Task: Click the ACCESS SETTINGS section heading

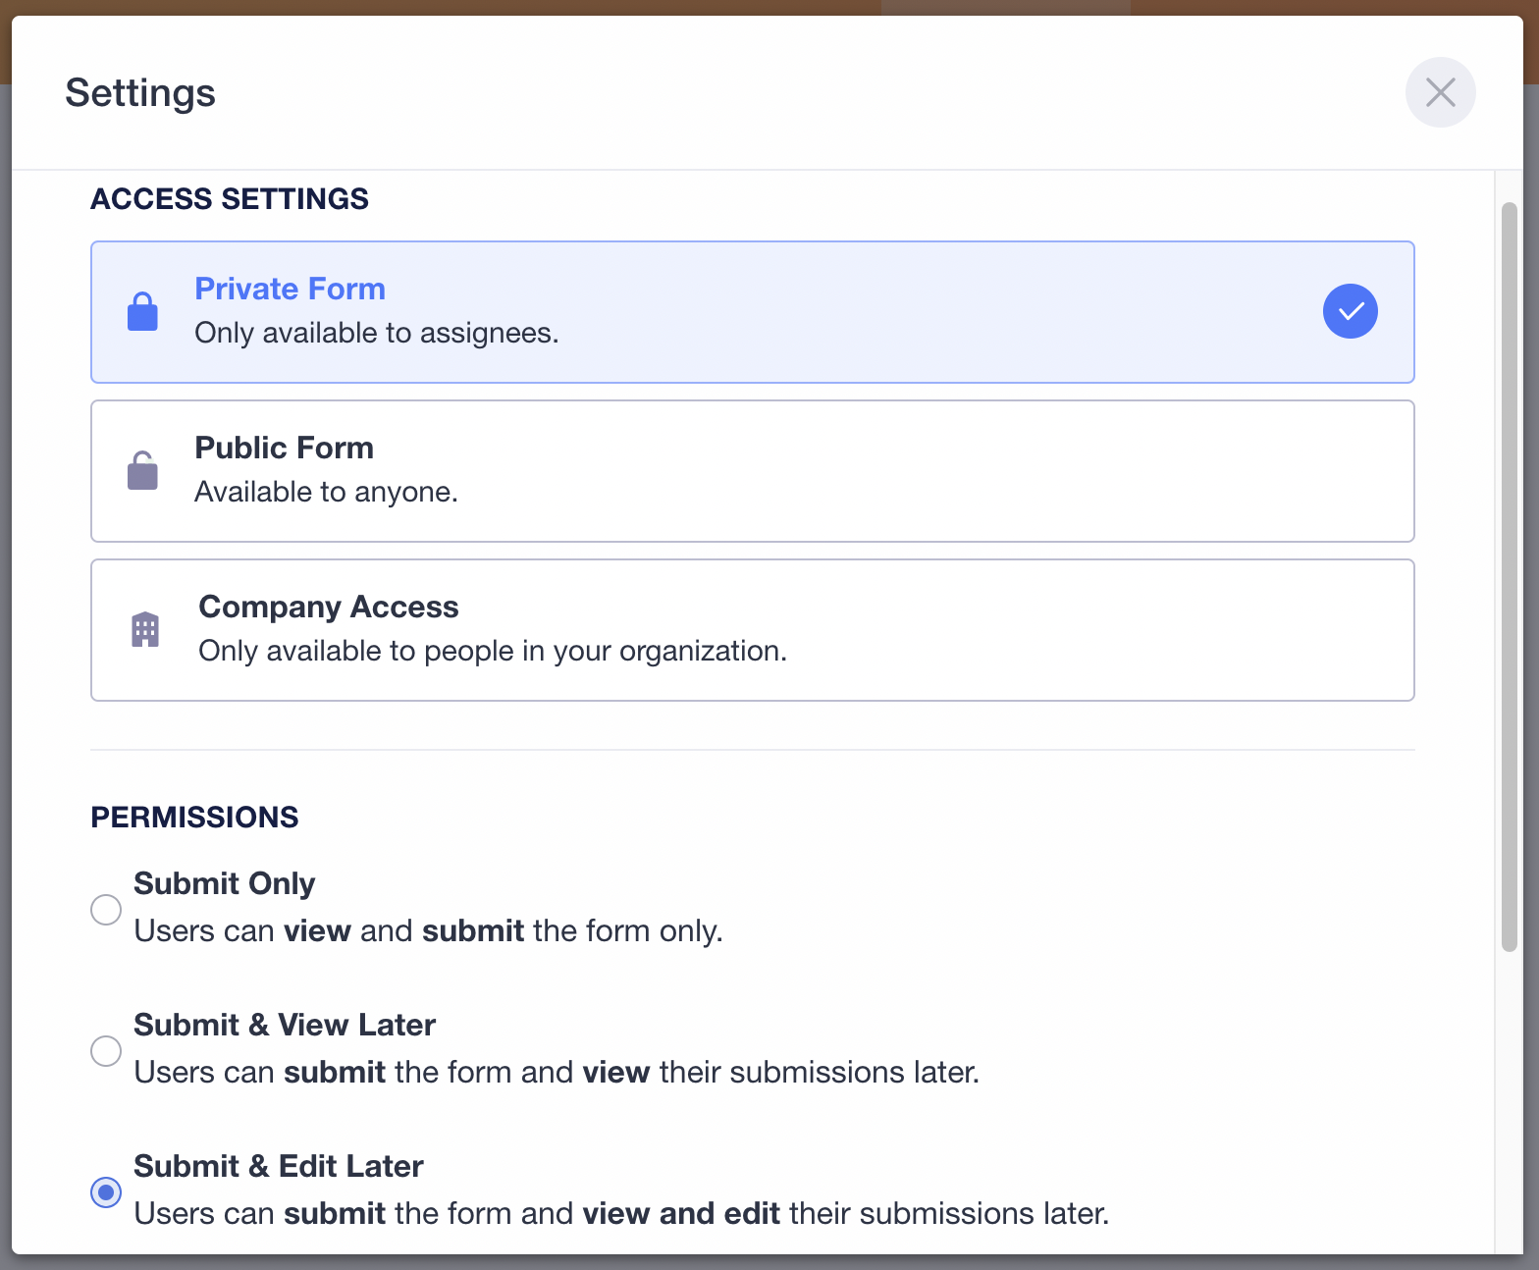Action: [230, 198]
